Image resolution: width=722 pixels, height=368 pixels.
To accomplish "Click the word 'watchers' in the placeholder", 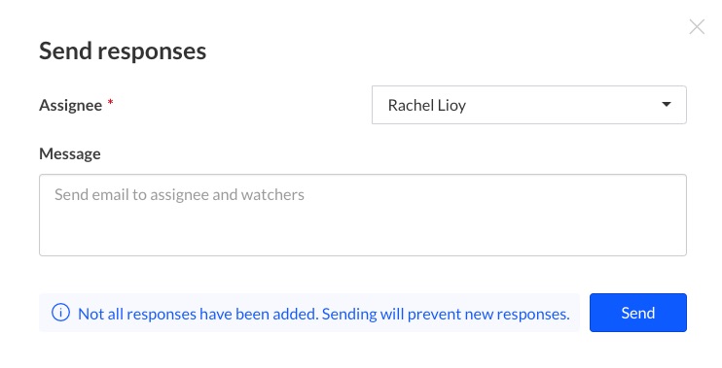I will [x=272, y=195].
